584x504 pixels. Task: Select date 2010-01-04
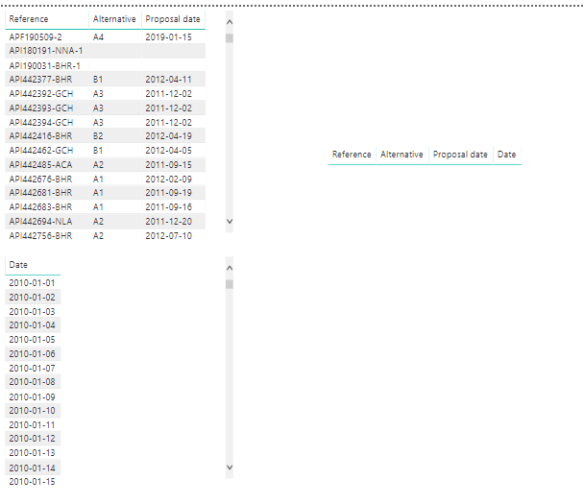32,324
